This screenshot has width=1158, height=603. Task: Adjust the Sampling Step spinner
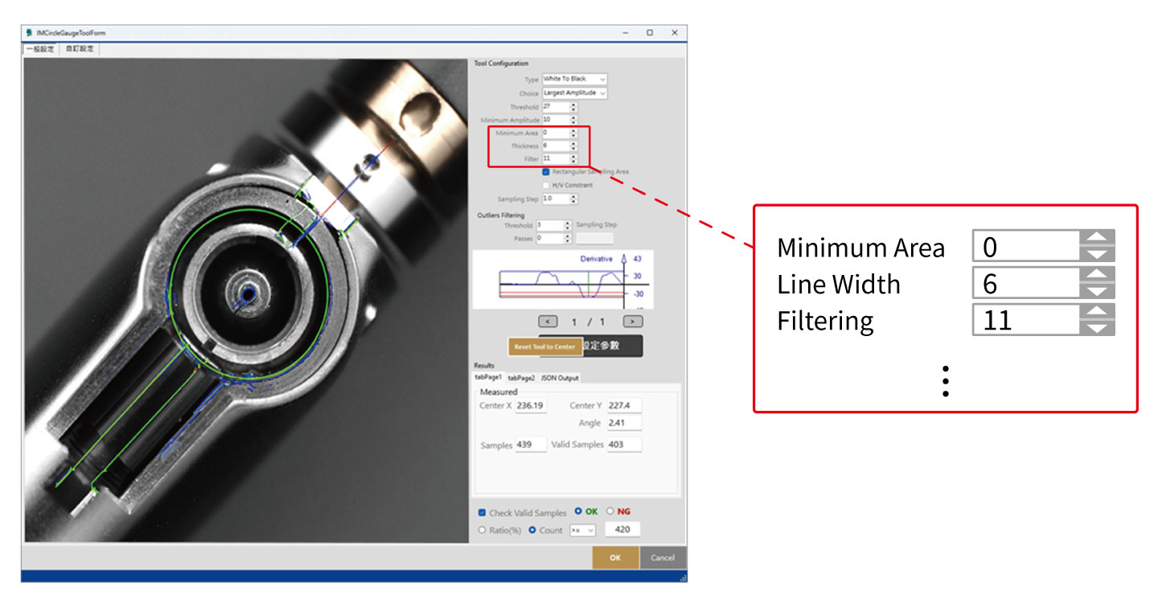tap(573, 199)
